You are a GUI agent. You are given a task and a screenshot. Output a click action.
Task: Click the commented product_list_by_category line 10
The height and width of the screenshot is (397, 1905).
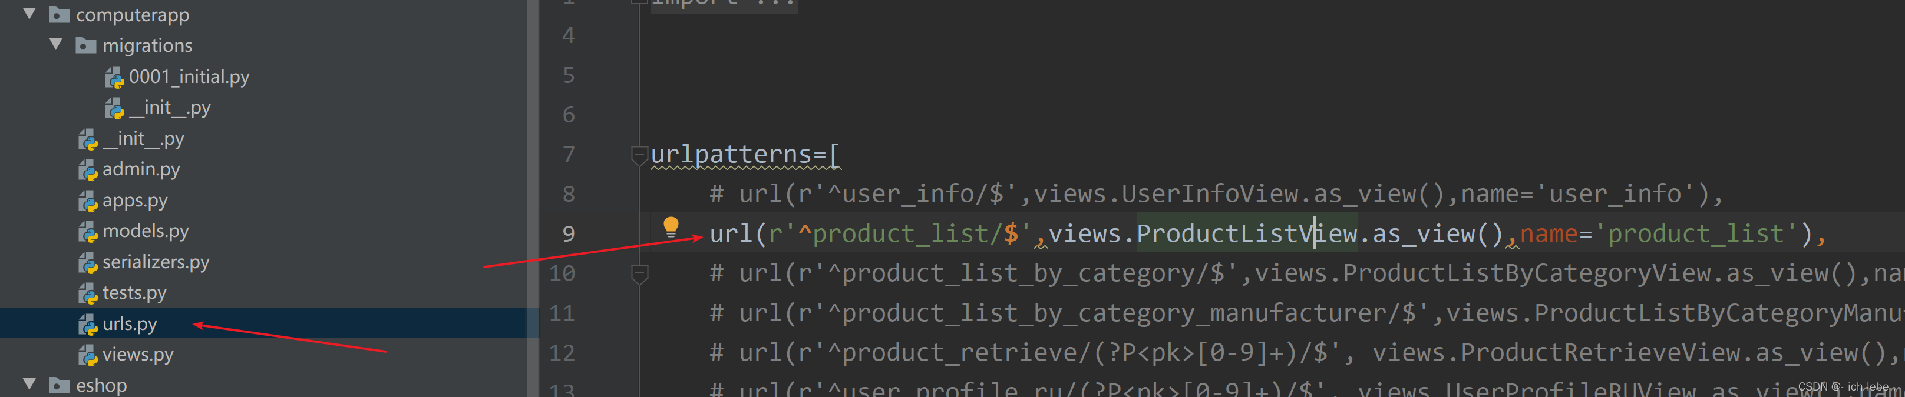tap(1307, 273)
